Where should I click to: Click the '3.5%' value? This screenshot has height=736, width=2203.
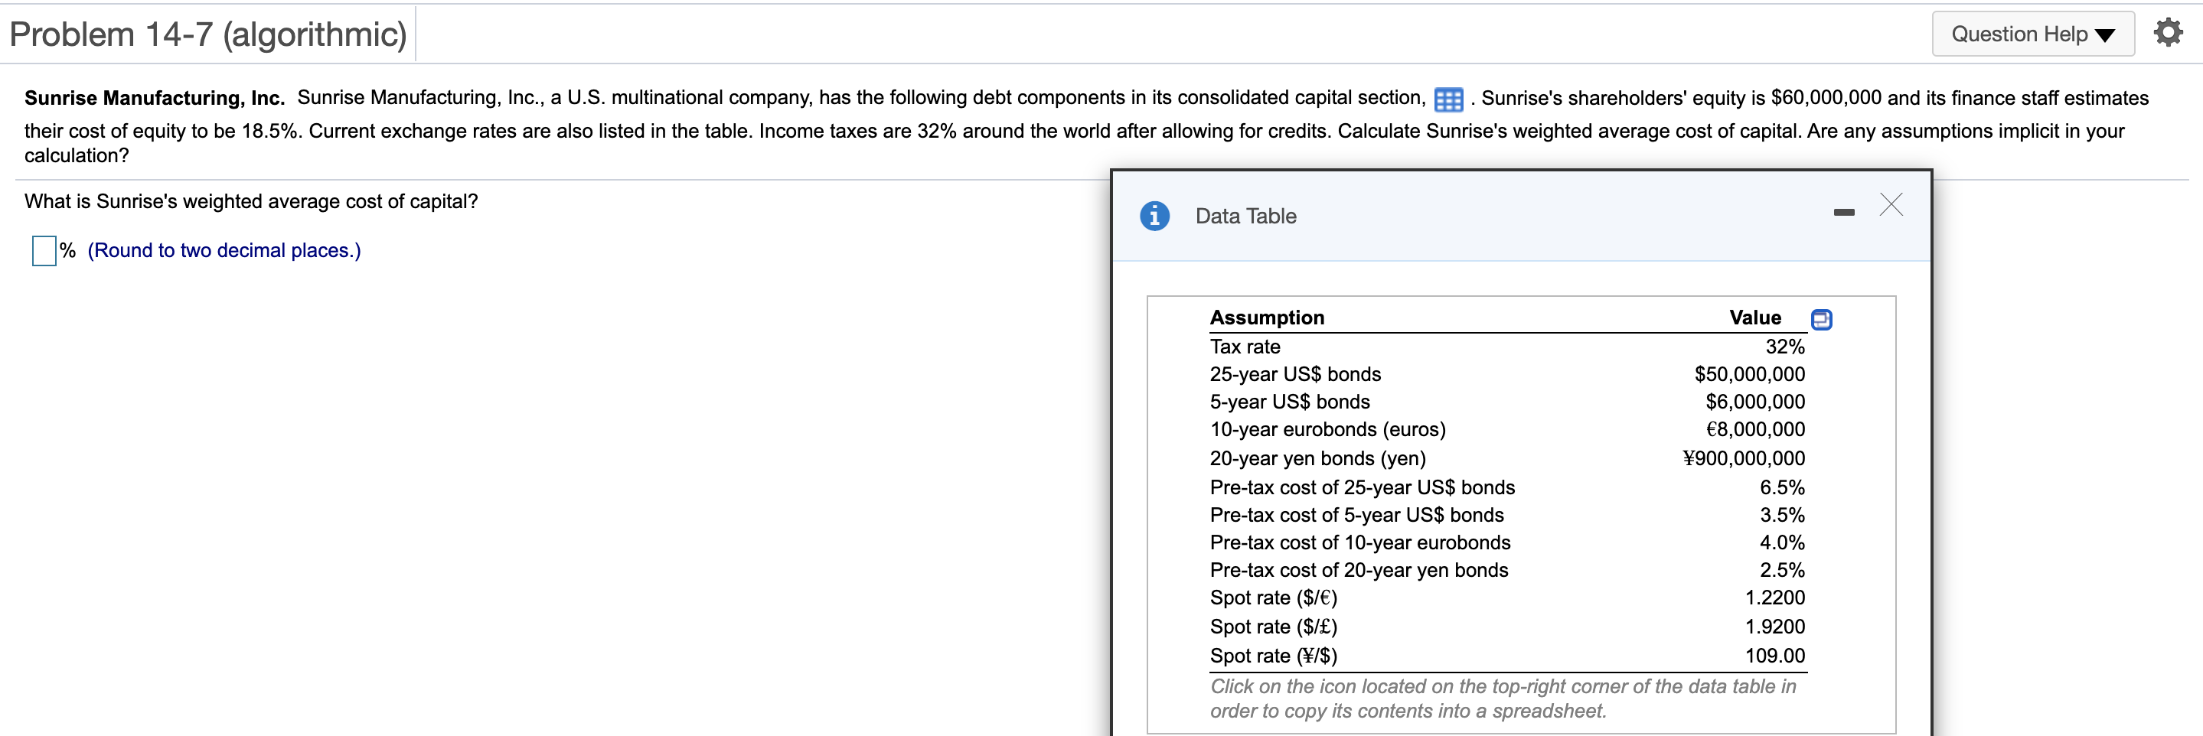pyautogui.click(x=1781, y=515)
